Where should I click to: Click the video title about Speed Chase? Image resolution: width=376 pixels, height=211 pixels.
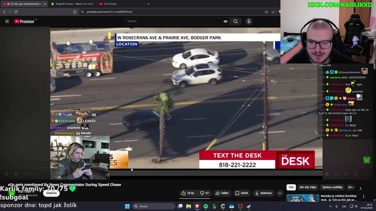[64, 185]
